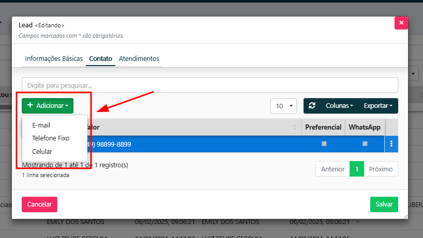Choose E-mail from the Adicionar menu
Screen dimensions: 423x238
click(41, 125)
